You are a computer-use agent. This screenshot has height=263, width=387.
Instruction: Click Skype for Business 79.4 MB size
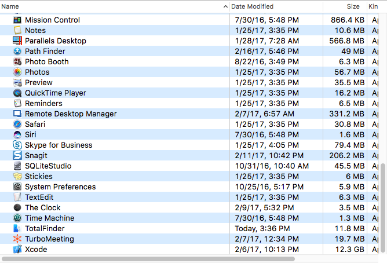pos(349,145)
